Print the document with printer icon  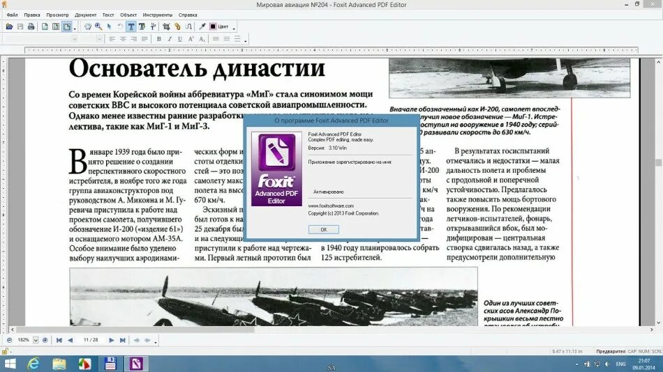pos(31,26)
